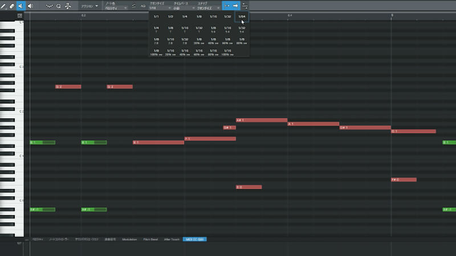Pick the 1/8 100% swing option
Viewport: 456px width, 256px height.
point(156,52)
